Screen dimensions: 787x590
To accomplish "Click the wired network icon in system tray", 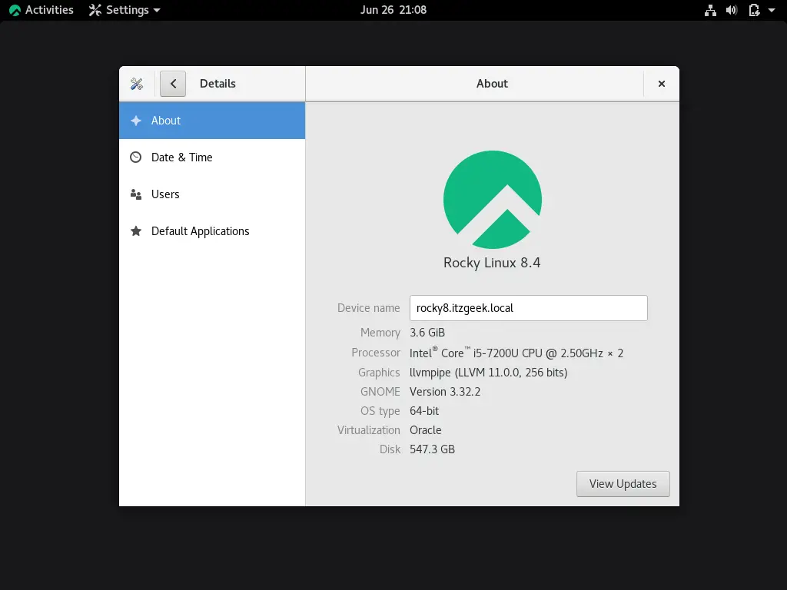I will coord(710,10).
